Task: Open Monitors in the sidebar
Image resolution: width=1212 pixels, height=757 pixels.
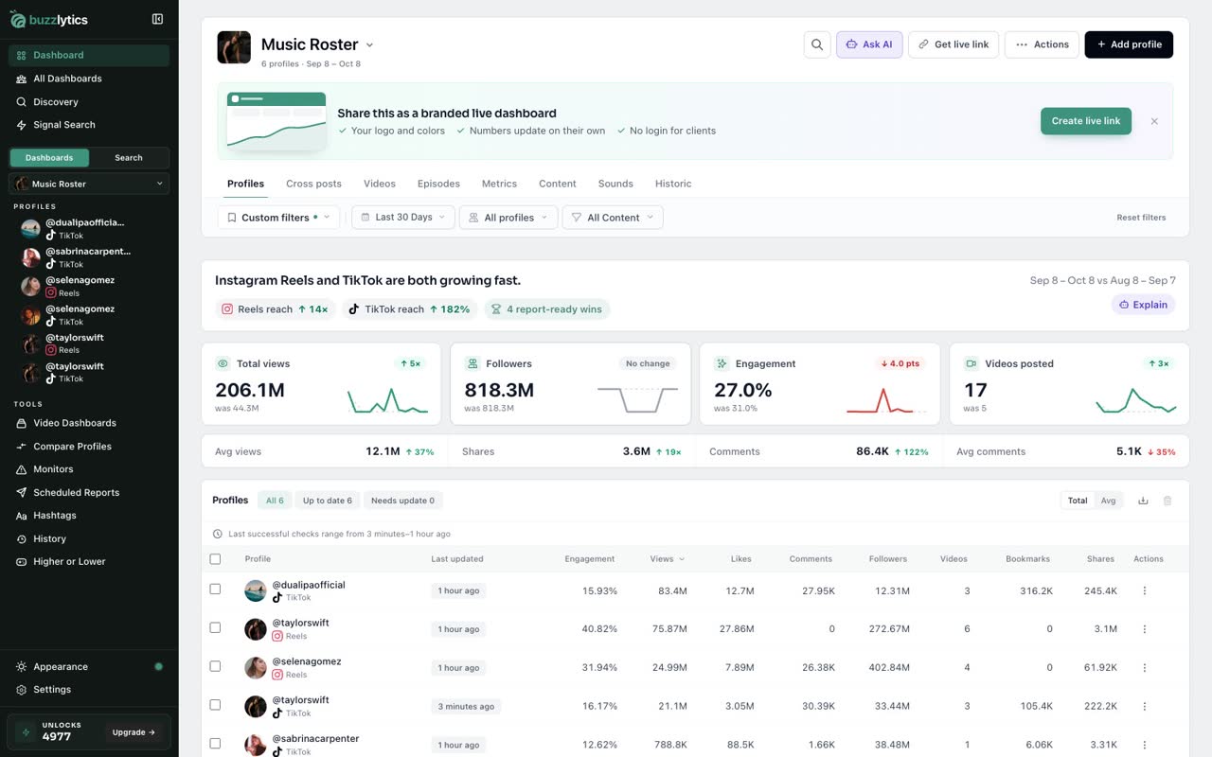Action: [x=89, y=469]
